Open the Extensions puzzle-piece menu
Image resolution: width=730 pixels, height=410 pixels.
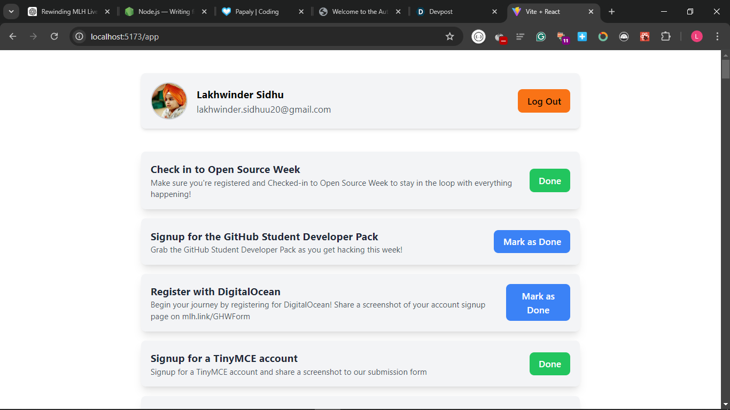coord(665,36)
